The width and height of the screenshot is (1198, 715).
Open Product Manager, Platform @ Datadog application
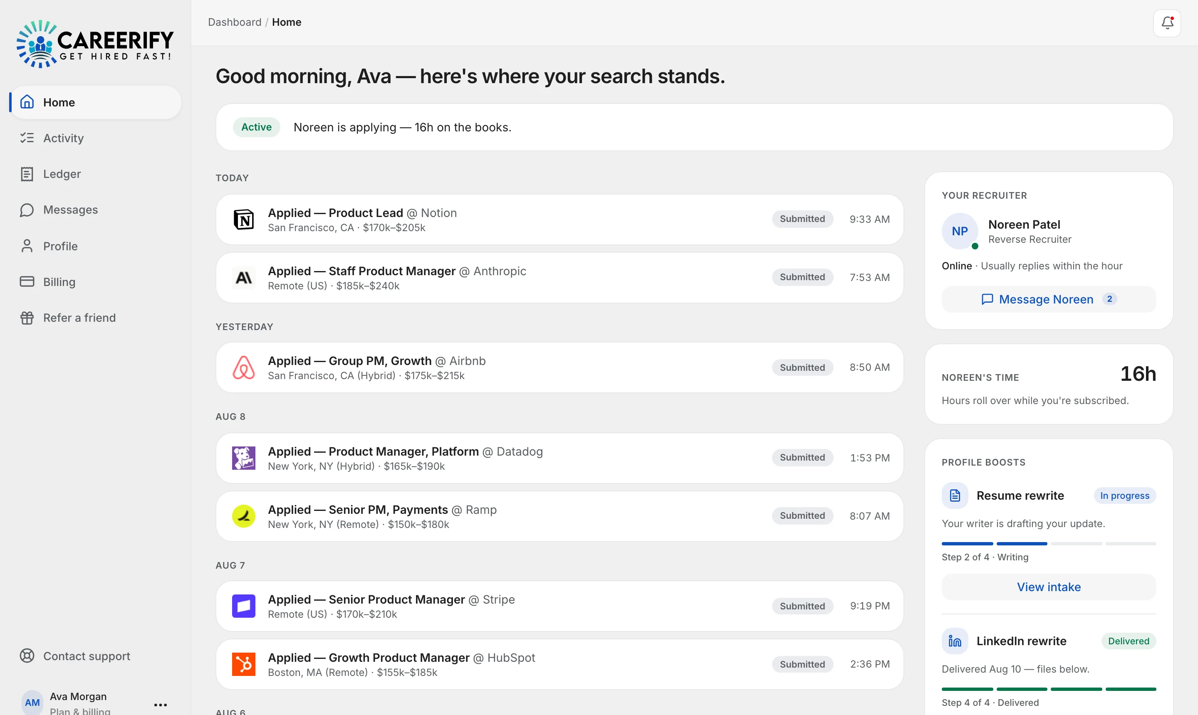click(559, 458)
